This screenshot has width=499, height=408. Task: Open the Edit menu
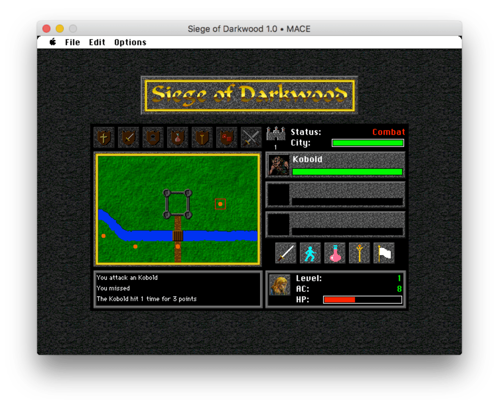tap(97, 42)
